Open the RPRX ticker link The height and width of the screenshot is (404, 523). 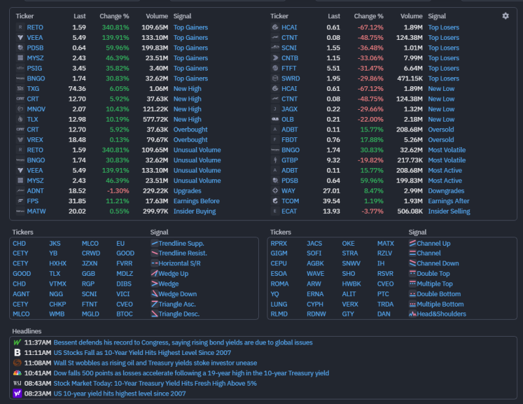(279, 244)
